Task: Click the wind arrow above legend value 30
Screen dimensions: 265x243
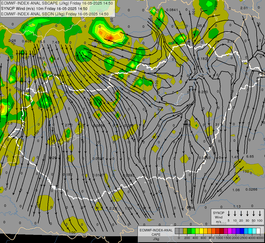Action: tap(247, 214)
